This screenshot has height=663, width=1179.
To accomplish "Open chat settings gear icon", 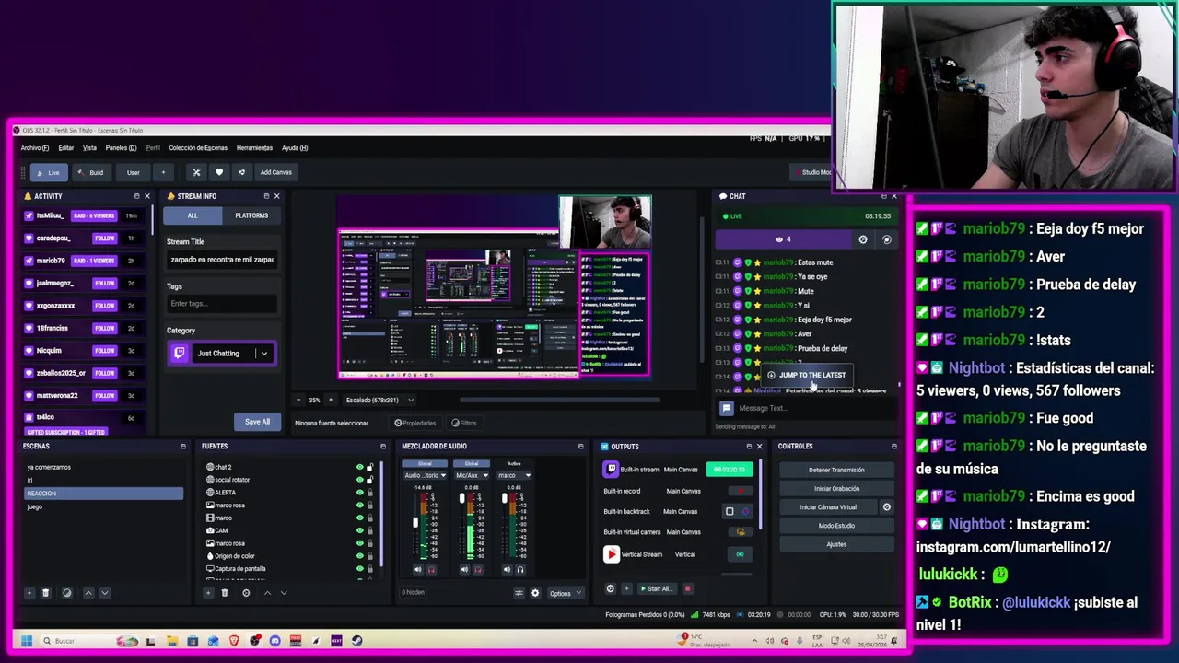I will (x=863, y=239).
